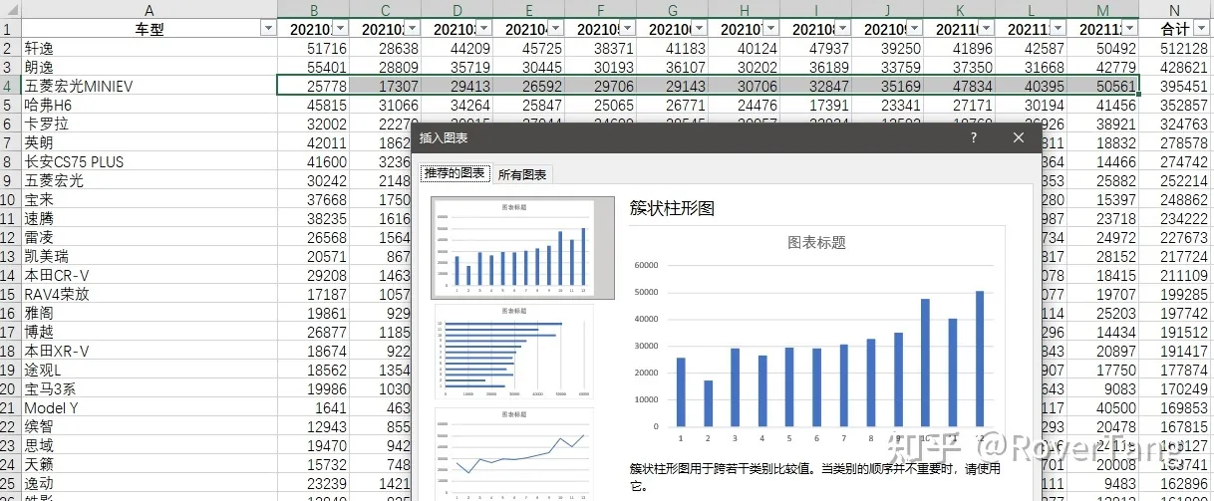Select the 英朗 cell
1214x501 pixels.
point(150,142)
